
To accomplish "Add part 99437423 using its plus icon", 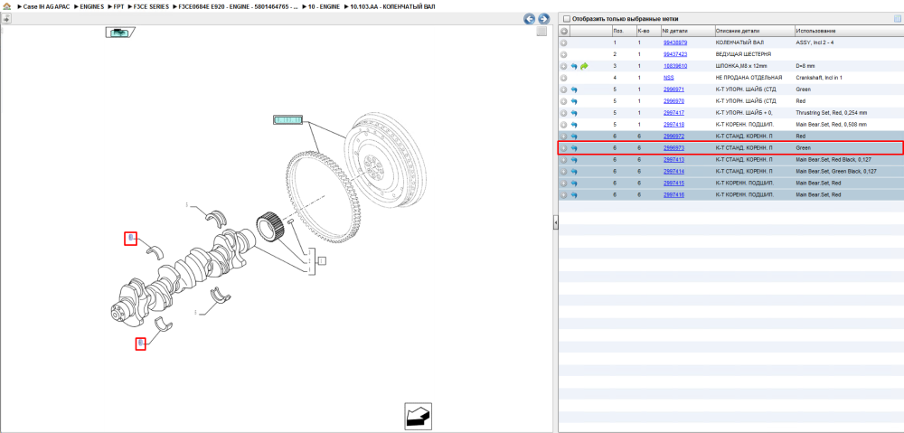I will tap(564, 54).
